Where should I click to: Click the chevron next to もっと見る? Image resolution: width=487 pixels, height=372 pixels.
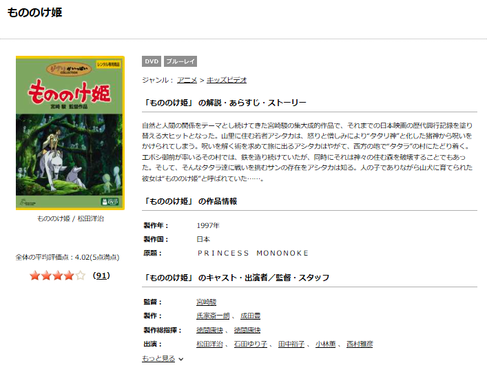click(180, 360)
